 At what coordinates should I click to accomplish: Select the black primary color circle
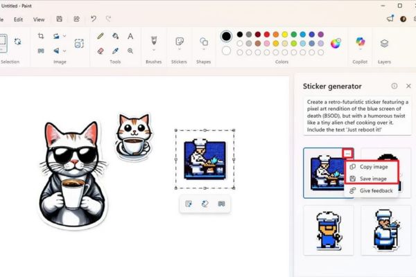click(226, 36)
